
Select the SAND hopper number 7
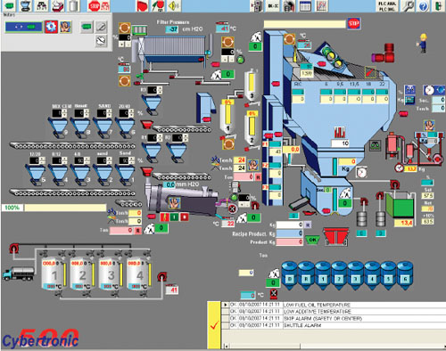[103, 128]
